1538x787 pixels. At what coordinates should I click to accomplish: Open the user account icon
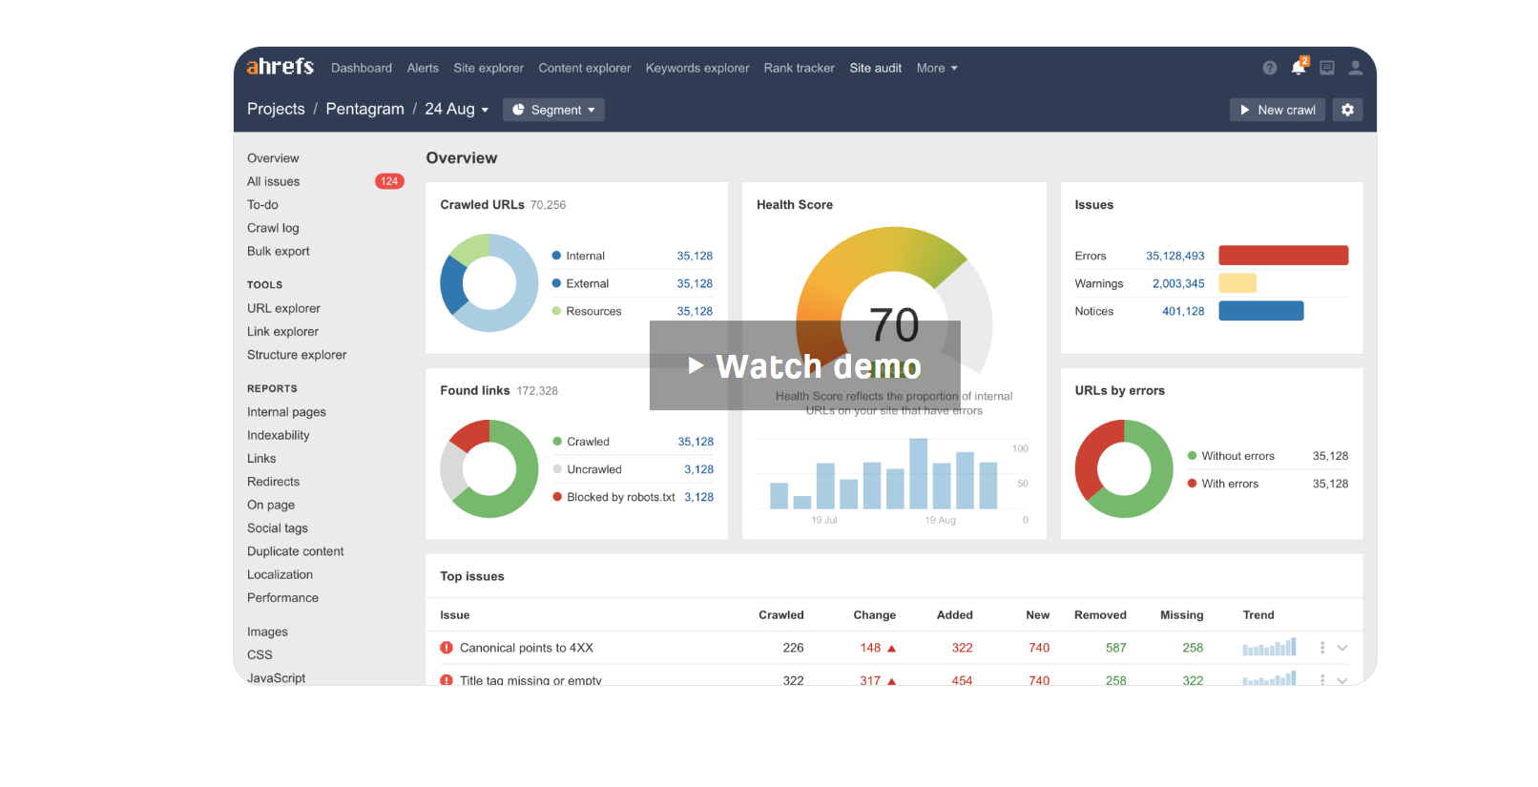click(1355, 68)
